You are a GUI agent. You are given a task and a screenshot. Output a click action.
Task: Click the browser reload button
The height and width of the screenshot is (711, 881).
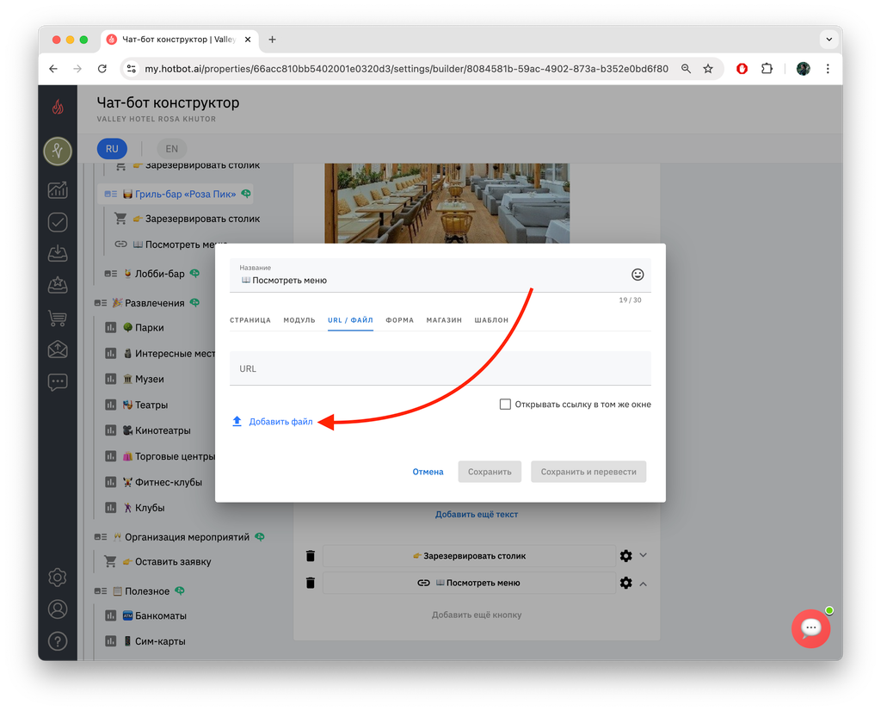pyautogui.click(x=102, y=69)
